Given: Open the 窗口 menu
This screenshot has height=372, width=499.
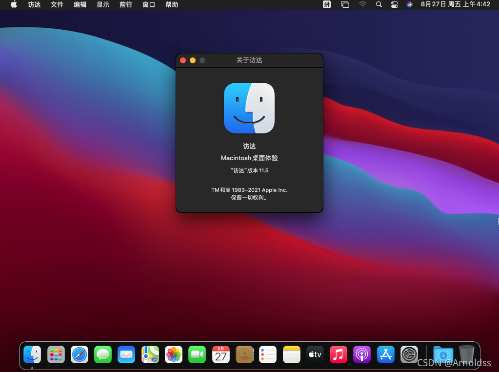Looking at the screenshot, I should pos(149,4).
